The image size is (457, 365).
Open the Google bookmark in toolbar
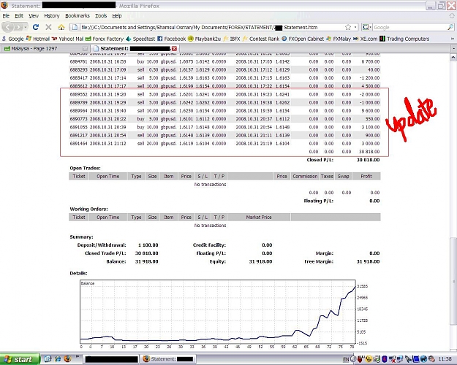(x=12, y=39)
